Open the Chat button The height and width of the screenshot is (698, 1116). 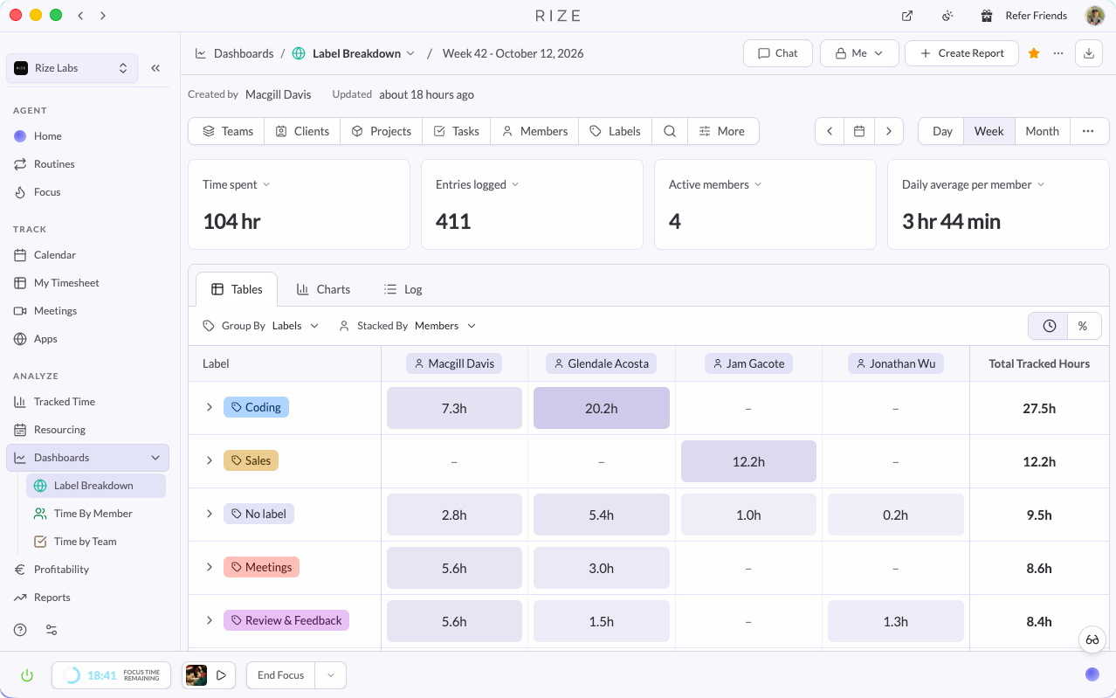tap(778, 53)
